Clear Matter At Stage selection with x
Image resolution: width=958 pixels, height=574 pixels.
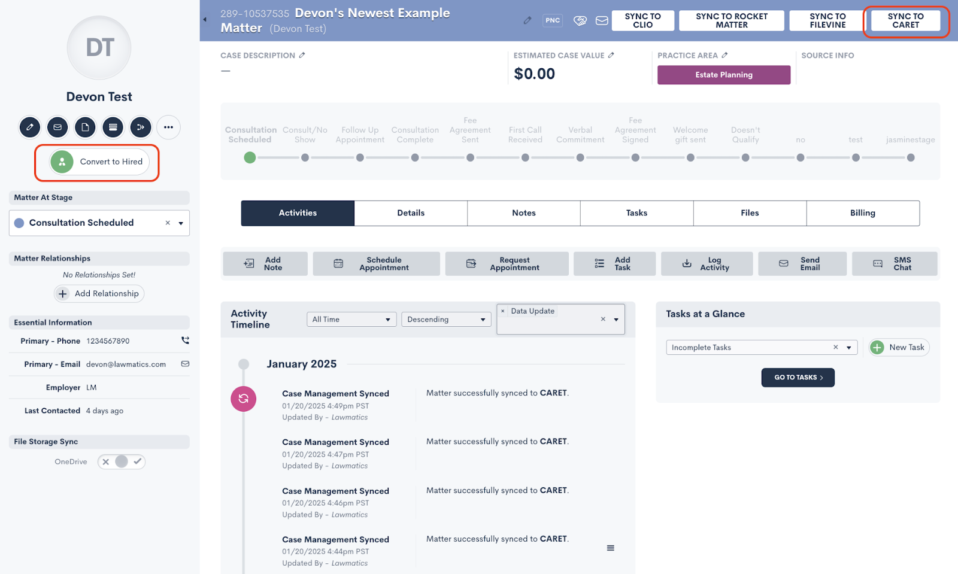click(x=168, y=223)
